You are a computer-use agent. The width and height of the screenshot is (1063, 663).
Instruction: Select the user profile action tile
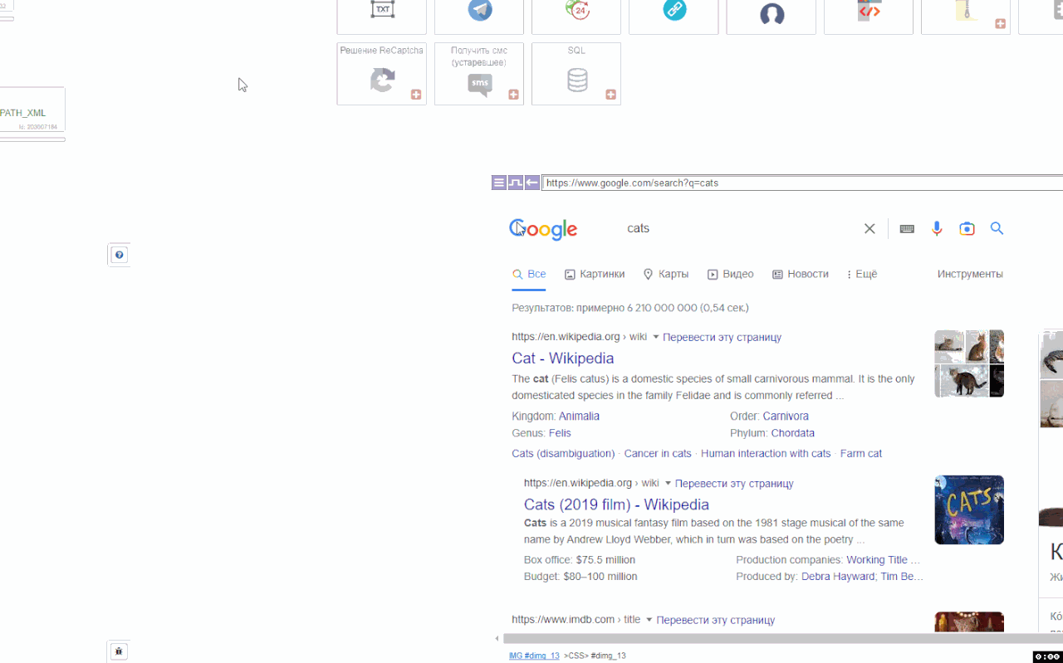[772, 13]
